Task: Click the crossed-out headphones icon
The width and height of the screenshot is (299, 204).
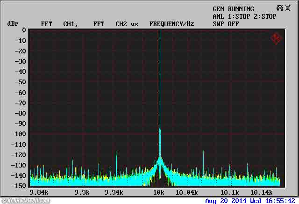Action: point(280,8)
